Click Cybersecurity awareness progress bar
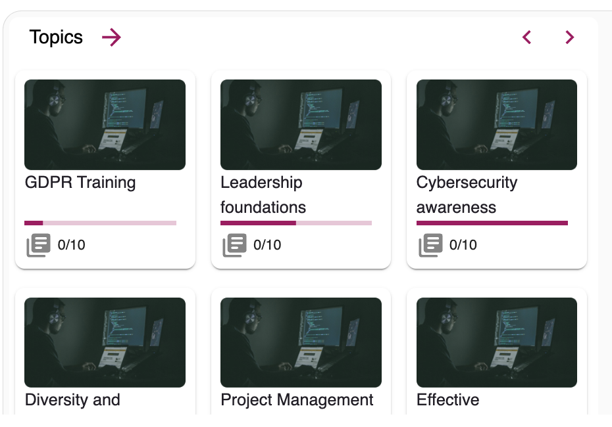The width and height of the screenshot is (612, 427). click(492, 223)
